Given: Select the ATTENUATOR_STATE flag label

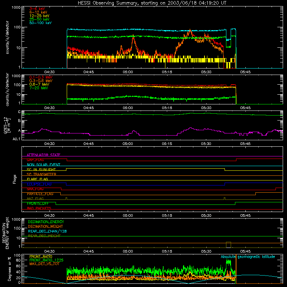Looking at the screenshot, I should [43, 155].
